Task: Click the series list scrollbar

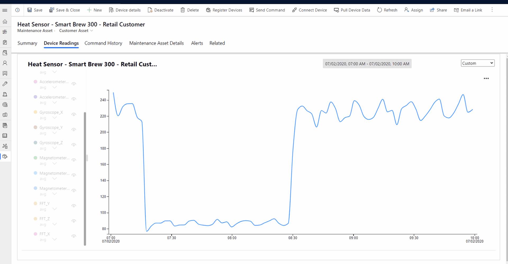Action: tap(85, 179)
